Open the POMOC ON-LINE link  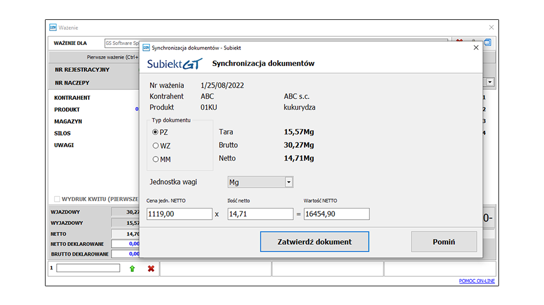coord(477,281)
